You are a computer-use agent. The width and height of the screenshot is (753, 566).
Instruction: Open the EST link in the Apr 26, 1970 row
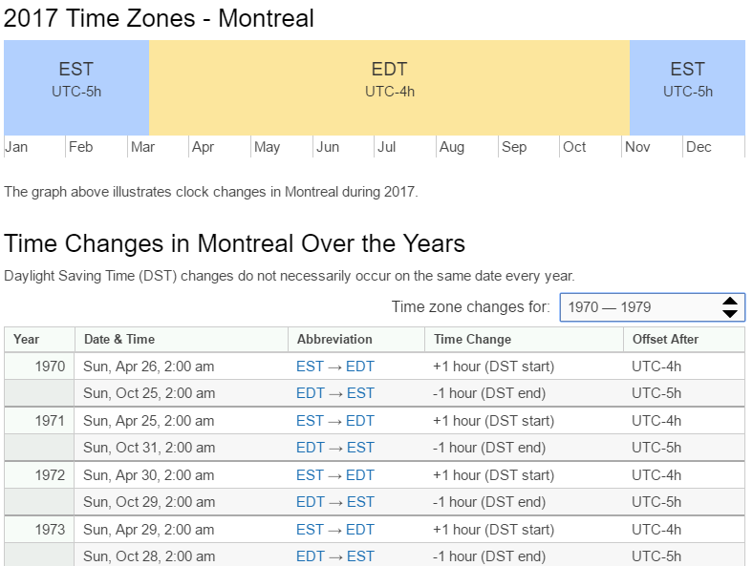(x=310, y=367)
